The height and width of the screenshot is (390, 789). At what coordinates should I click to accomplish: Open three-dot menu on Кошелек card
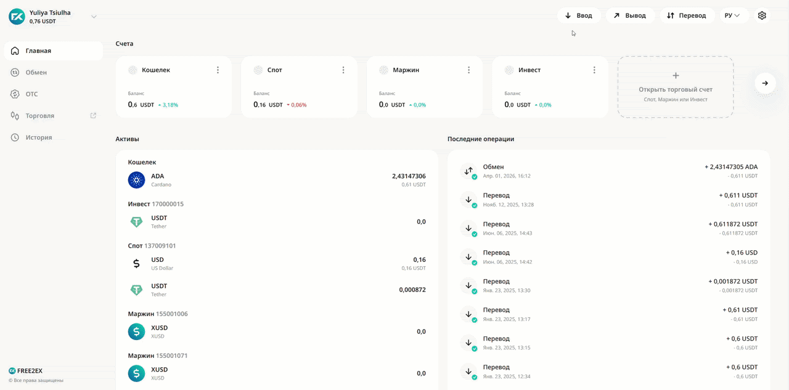[x=218, y=70]
